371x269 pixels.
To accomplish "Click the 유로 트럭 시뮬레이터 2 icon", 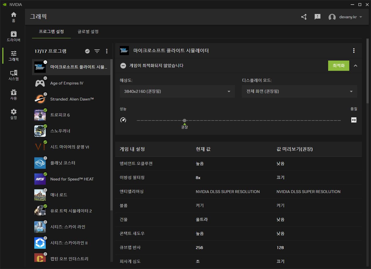I will click(40, 211).
